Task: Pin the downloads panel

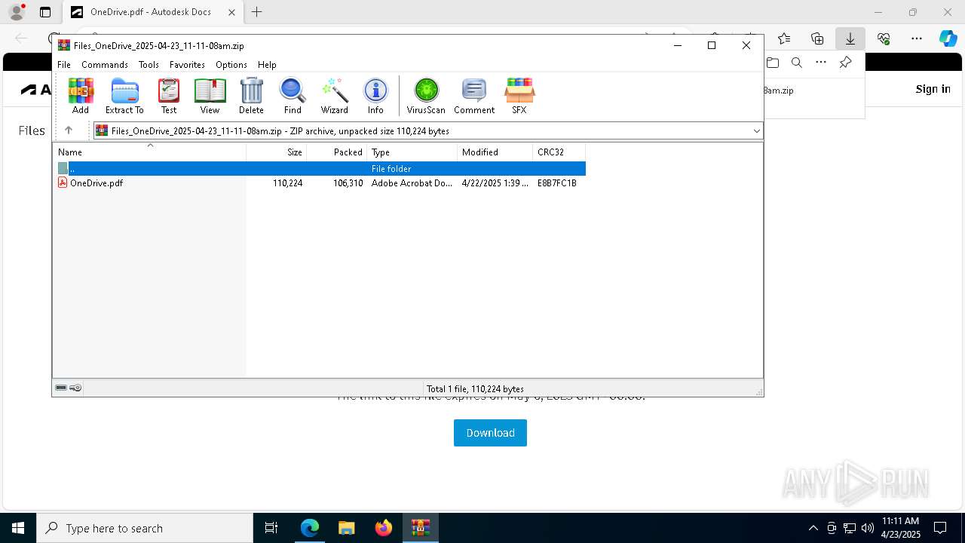Action: (x=845, y=63)
